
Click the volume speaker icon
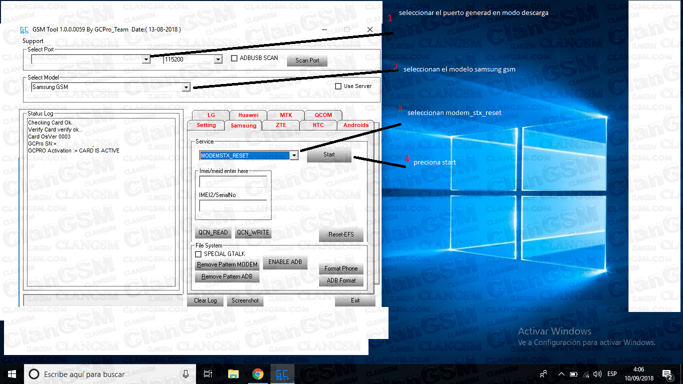(x=597, y=374)
